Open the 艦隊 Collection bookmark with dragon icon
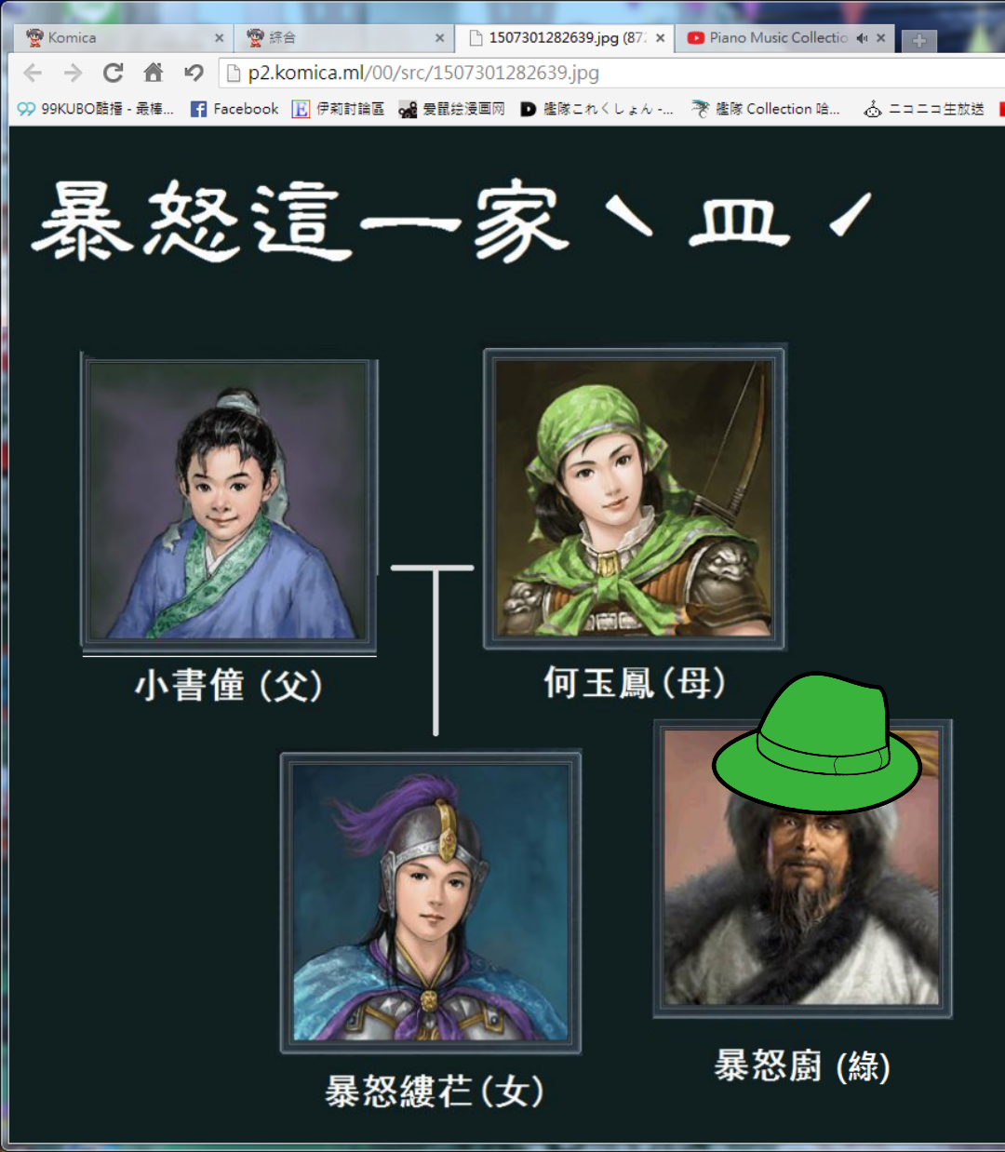 pyautogui.click(x=766, y=109)
